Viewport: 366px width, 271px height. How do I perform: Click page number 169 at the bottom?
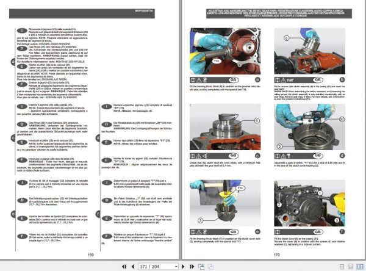click(91, 255)
